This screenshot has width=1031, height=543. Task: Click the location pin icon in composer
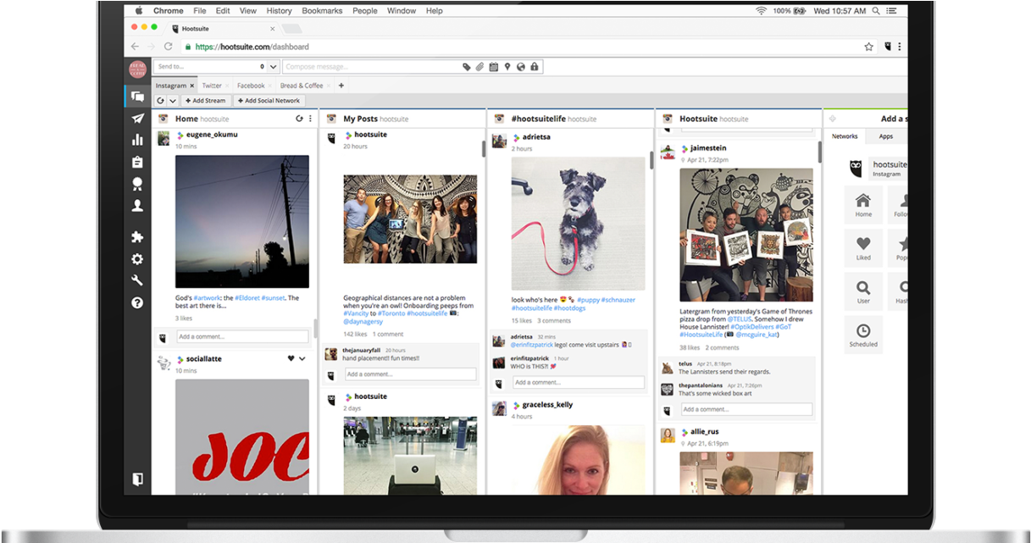click(x=507, y=67)
